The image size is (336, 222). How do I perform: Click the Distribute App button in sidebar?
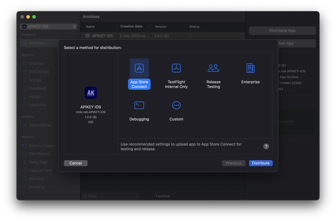[282, 30]
